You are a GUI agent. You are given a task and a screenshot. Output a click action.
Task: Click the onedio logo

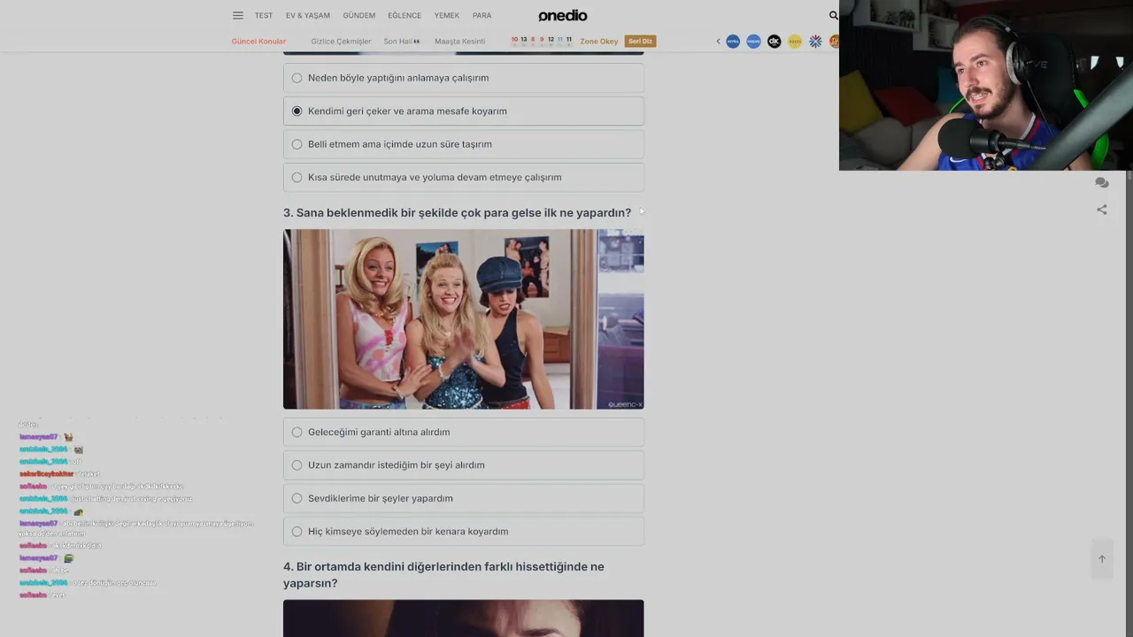[x=563, y=15]
